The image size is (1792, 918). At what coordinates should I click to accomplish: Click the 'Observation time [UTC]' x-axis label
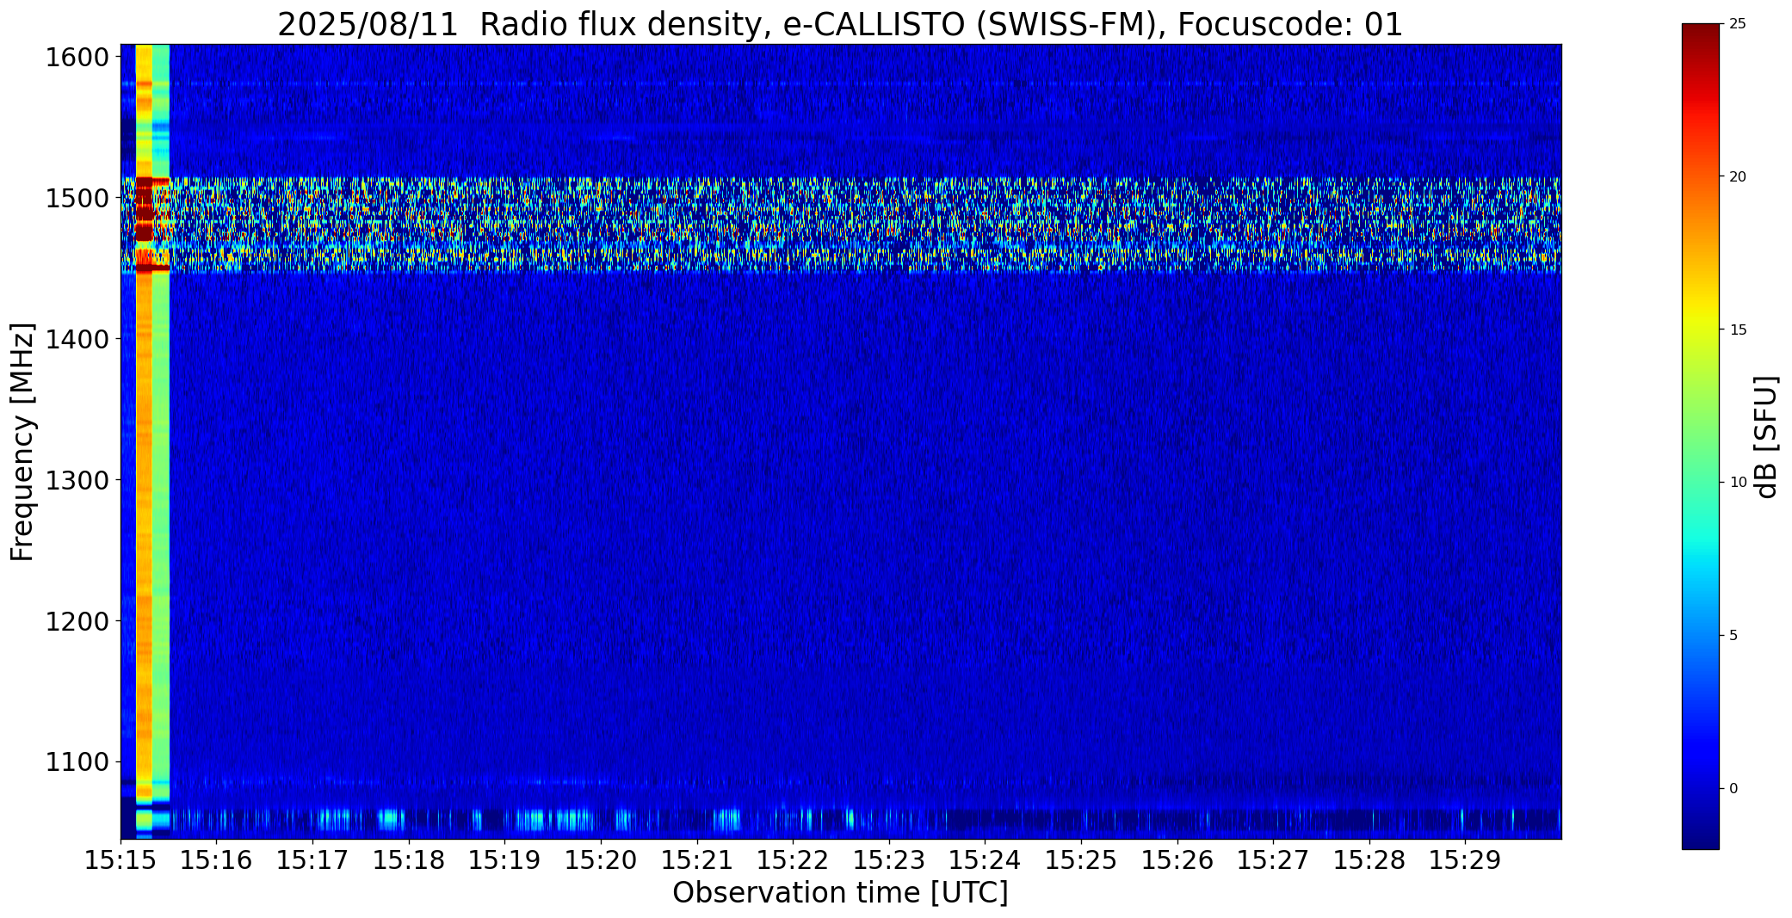tap(840, 893)
